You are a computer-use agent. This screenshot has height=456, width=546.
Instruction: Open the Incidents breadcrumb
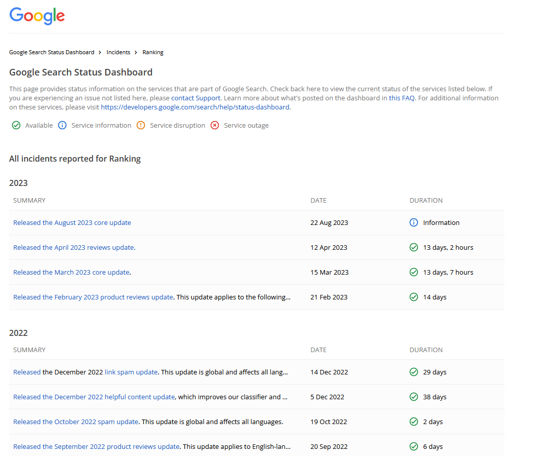pyautogui.click(x=119, y=52)
